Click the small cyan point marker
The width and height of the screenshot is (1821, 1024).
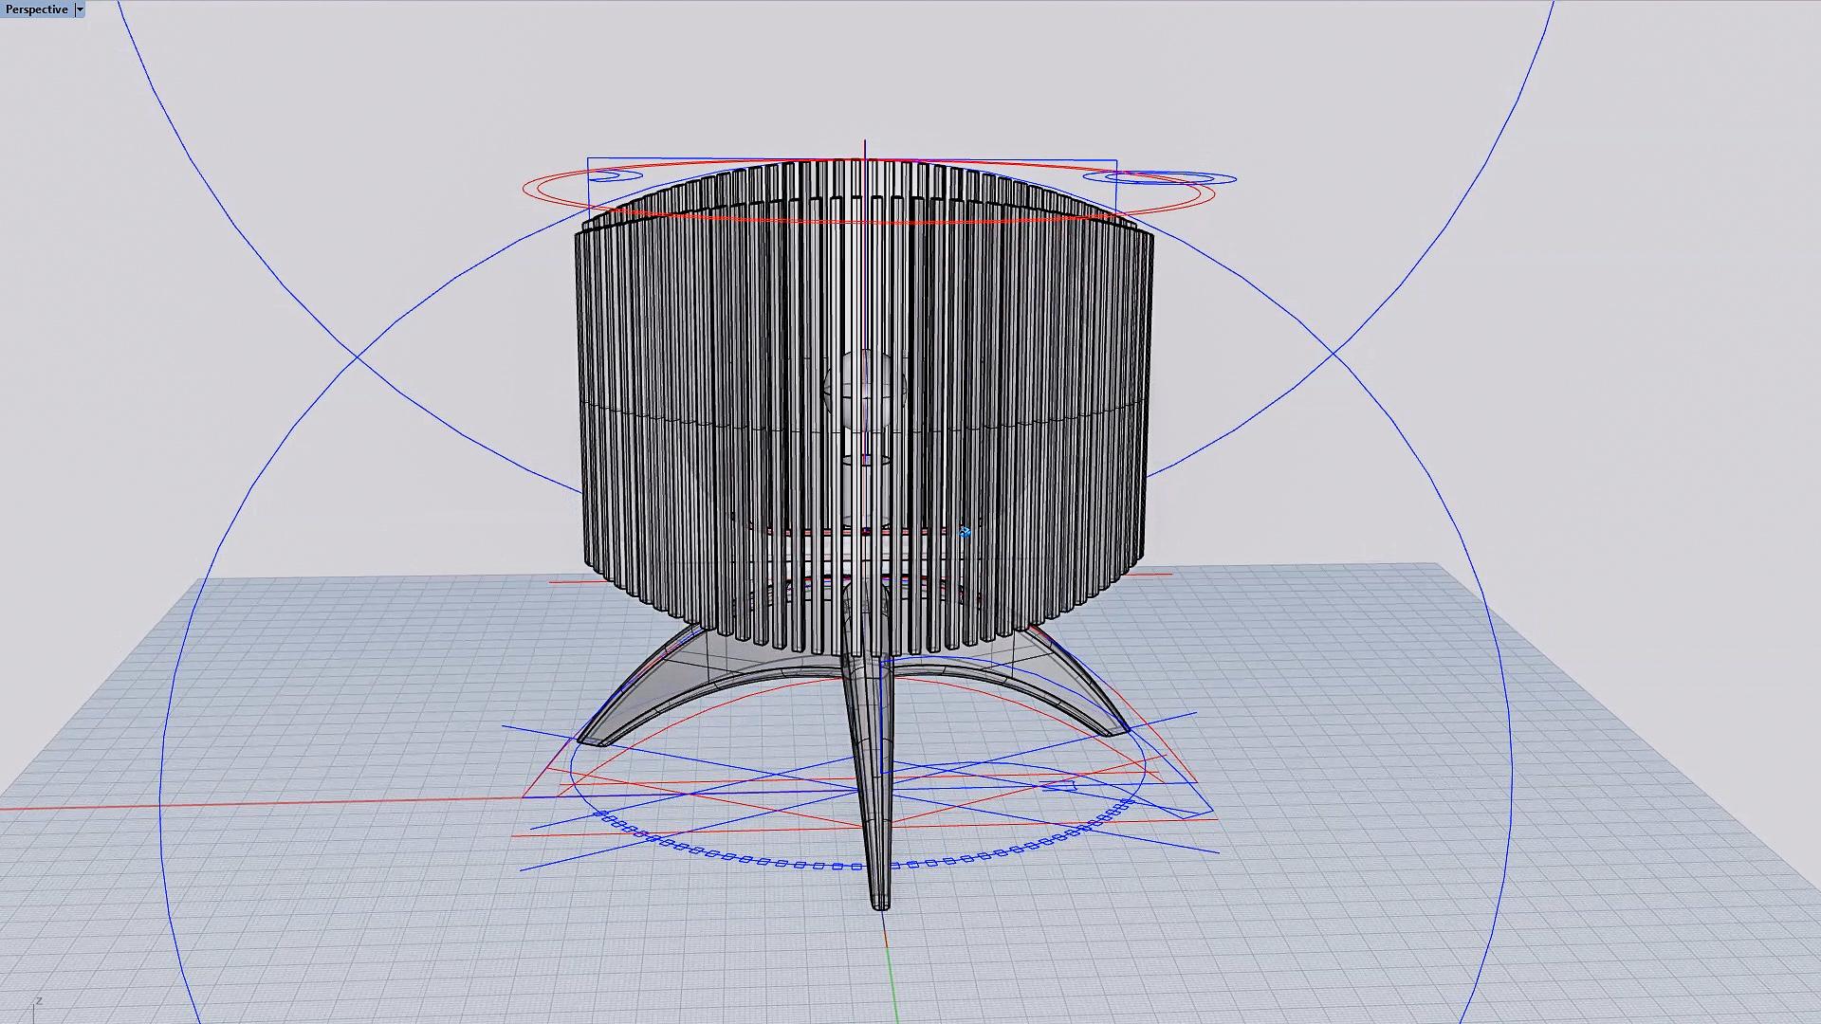point(965,533)
